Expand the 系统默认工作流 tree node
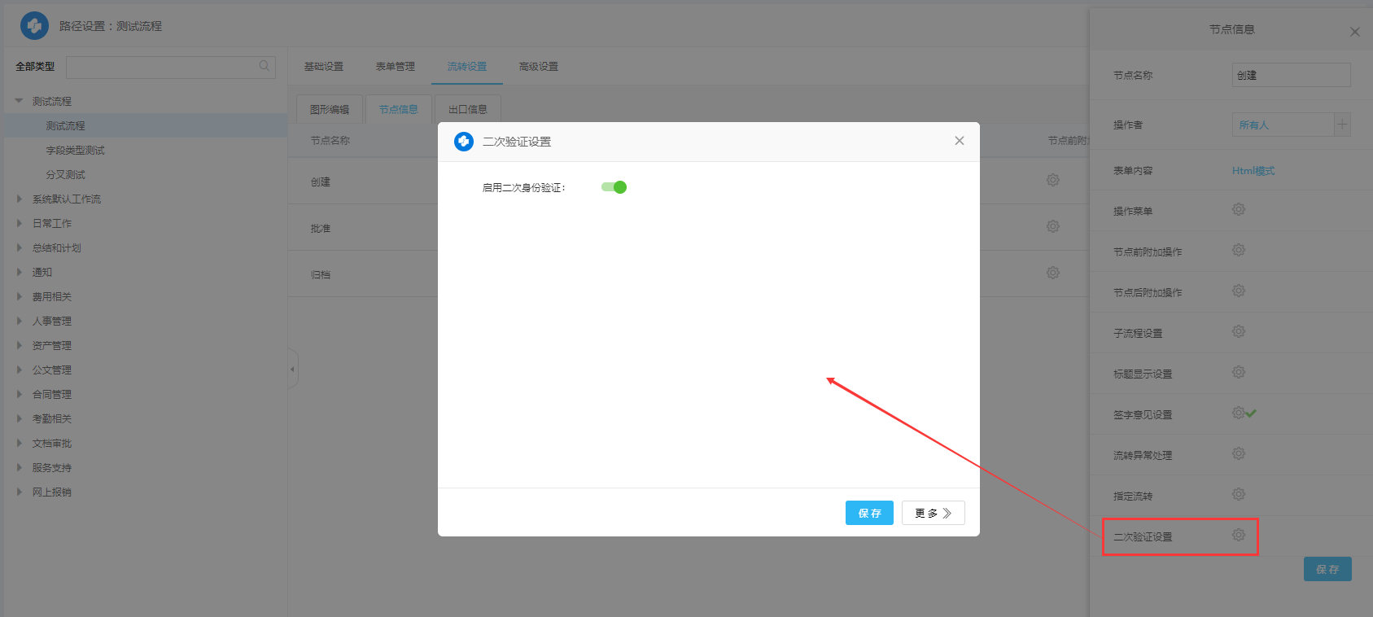The image size is (1373, 617). coord(20,199)
